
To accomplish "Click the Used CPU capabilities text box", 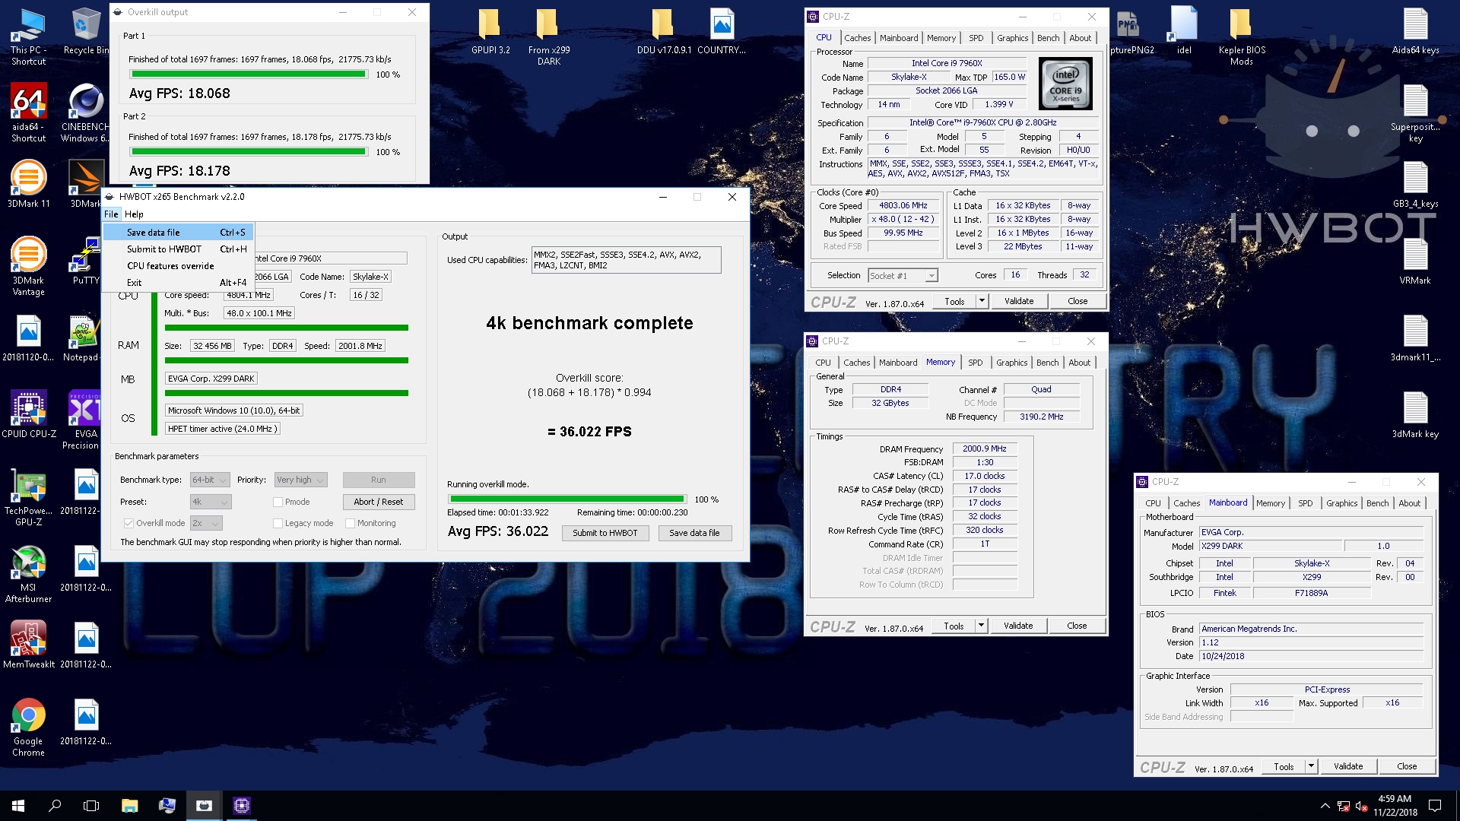I will [x=626, y=260].
